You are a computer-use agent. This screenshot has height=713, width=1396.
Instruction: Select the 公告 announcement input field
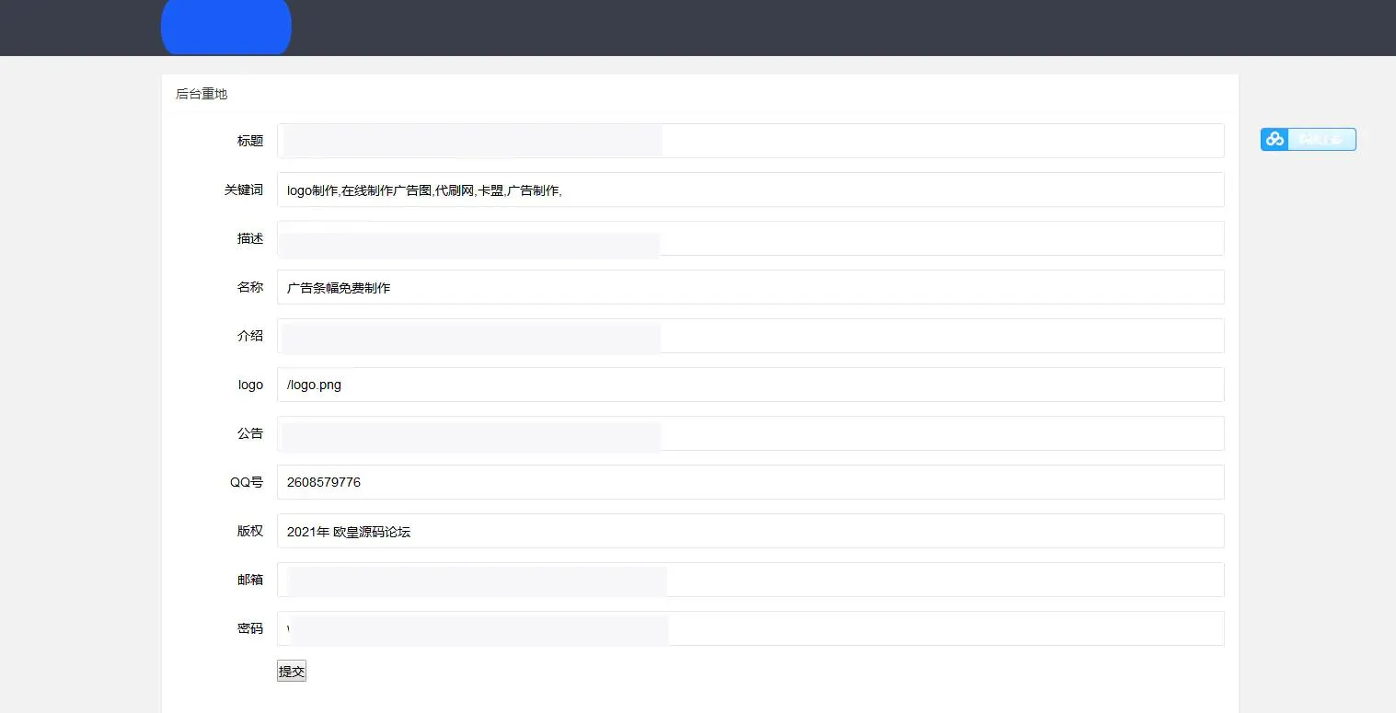(750, 433)
